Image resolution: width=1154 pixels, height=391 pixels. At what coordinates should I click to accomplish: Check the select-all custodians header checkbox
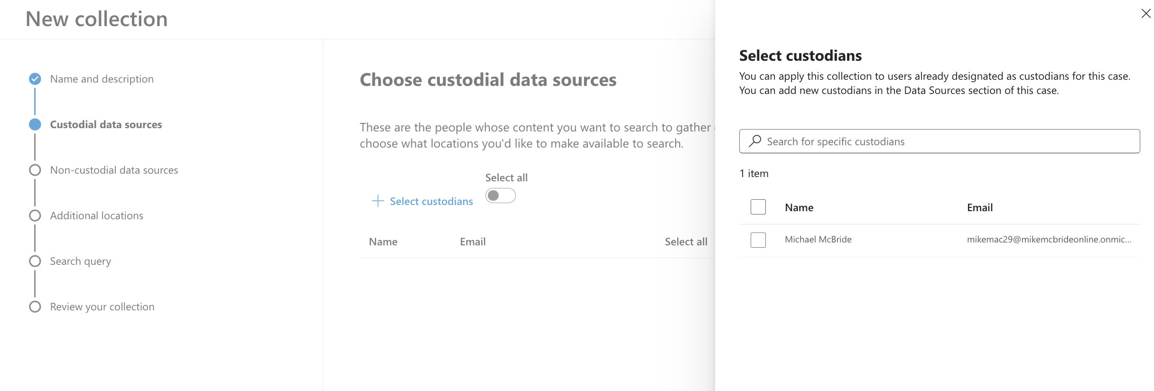[x=758, y=207]
